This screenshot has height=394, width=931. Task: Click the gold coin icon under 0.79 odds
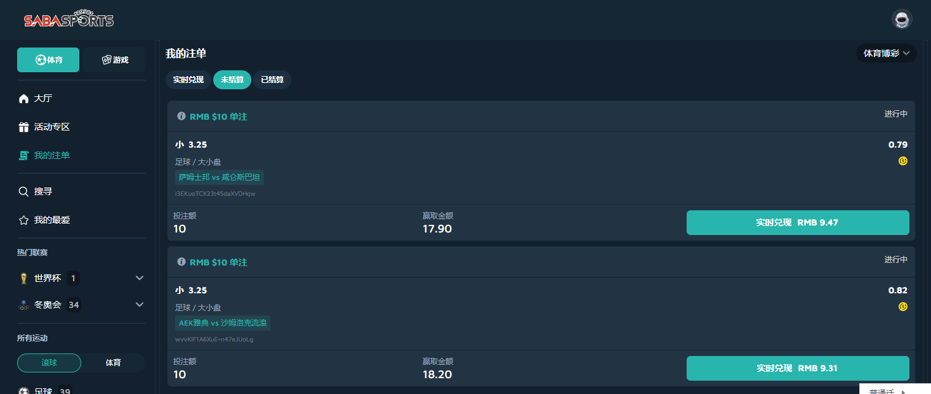902,161
